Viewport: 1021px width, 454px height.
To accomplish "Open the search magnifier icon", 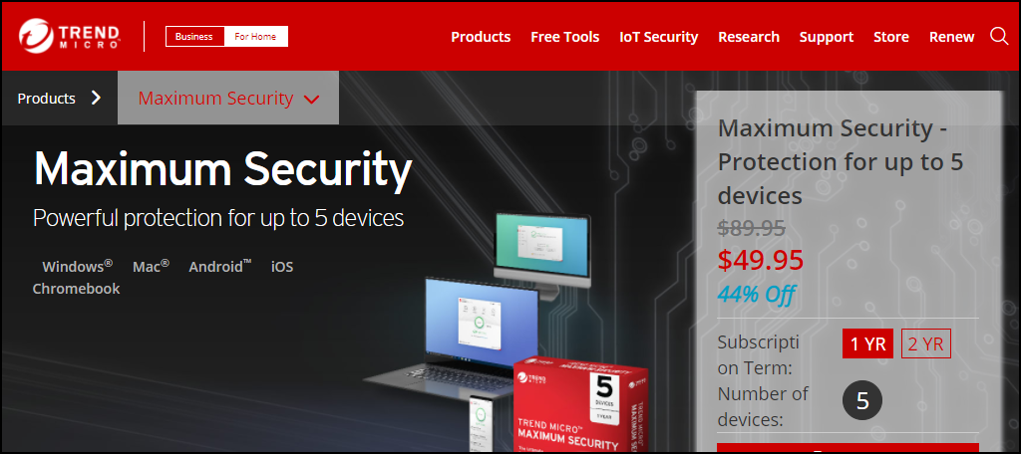I will (999, 37).
